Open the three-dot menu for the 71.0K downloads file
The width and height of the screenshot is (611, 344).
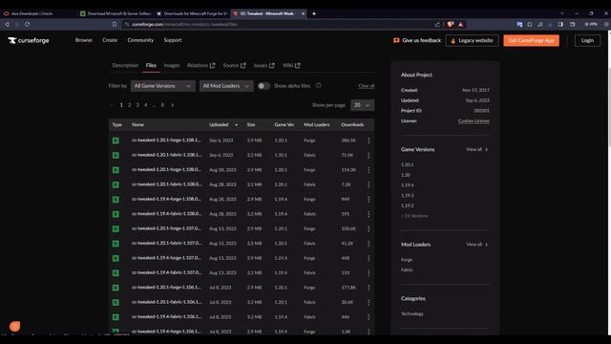(x=369, y=155)
